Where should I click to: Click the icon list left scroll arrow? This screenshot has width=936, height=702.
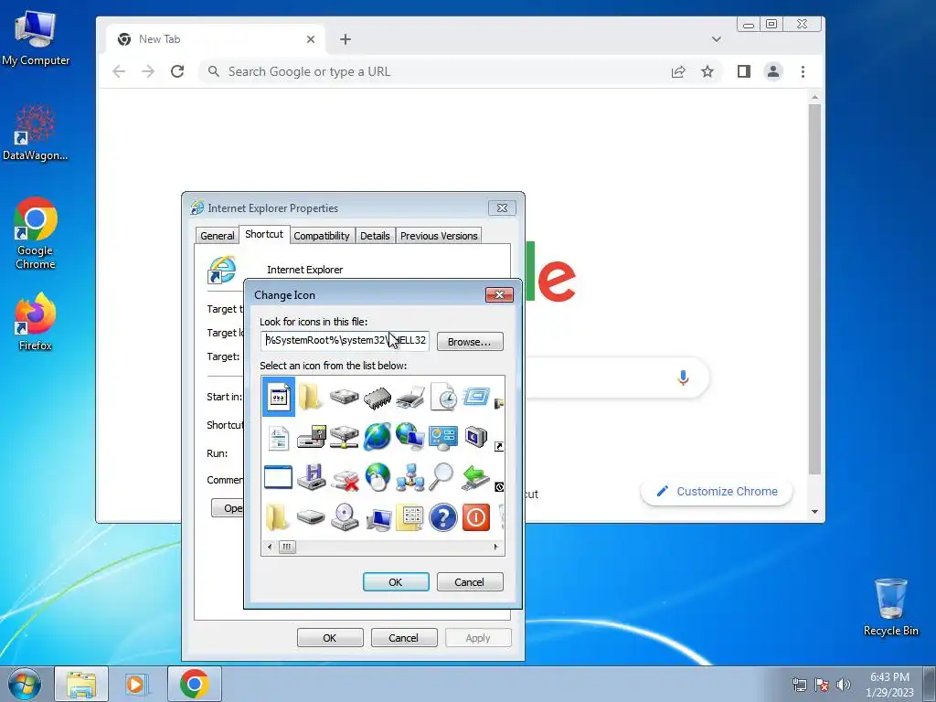click(270, 547)
